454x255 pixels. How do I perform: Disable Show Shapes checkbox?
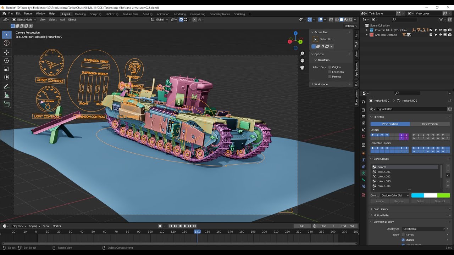point(403,240)
